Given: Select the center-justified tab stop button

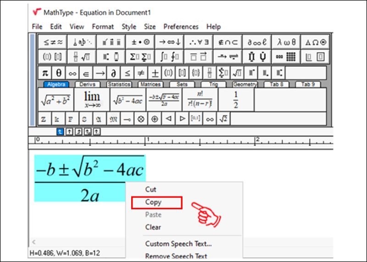Looking at the screenshot, I should pyautogui.click(x=69, y=132).
